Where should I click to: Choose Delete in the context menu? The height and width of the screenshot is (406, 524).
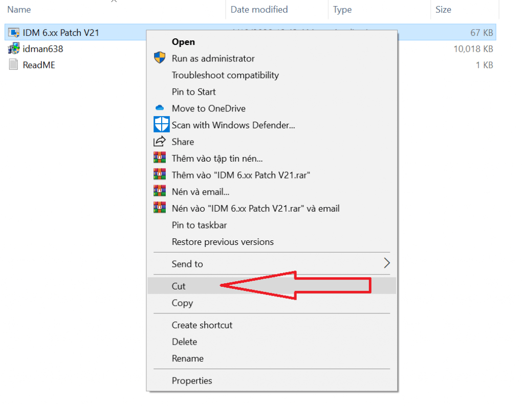(184, 342)
